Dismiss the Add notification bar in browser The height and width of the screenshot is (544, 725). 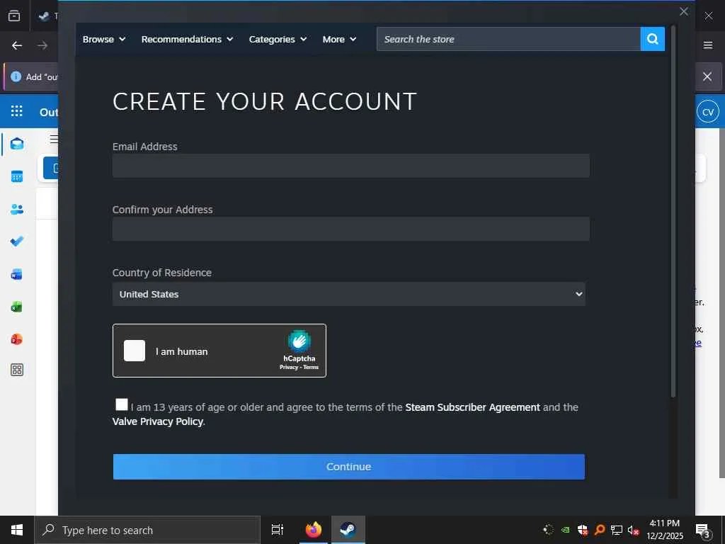(707, 76)
